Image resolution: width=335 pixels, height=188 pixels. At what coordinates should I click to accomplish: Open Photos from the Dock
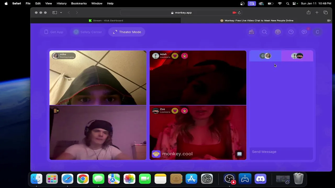[x=129, y=179]
